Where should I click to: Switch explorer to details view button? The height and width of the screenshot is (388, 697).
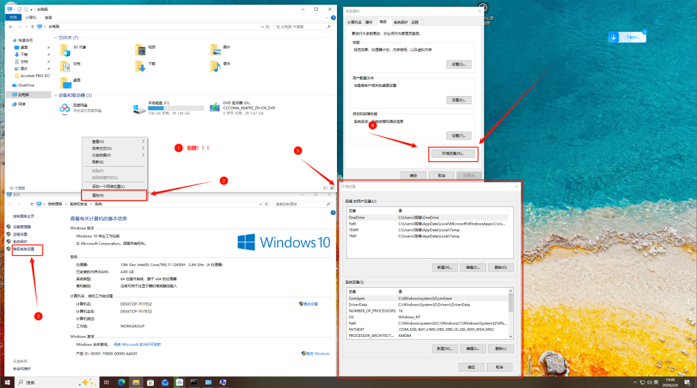[x=326, y=188]
